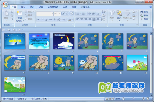Click the Cut scissors icon
Screen dimensions: 154x102
pos(12,12)
